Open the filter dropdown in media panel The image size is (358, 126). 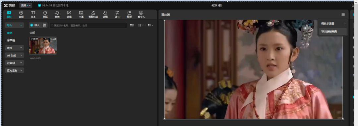150,25
